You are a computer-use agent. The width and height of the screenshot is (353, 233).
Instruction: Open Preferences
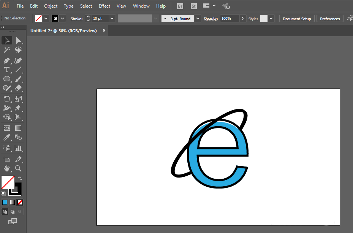click(330, 19)
